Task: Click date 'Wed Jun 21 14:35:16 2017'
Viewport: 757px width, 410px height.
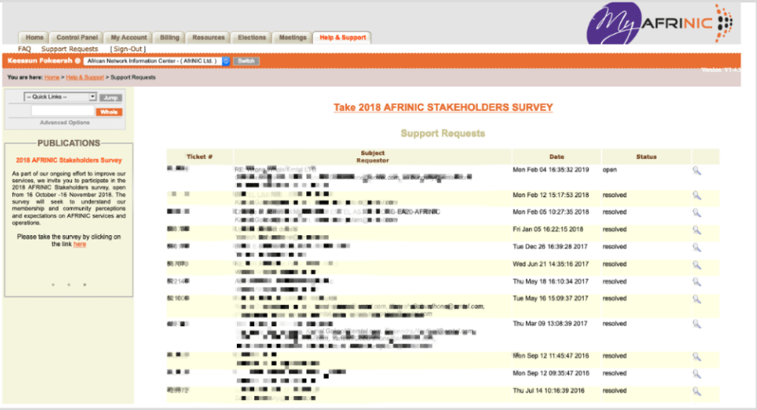Action: point(551,264)
